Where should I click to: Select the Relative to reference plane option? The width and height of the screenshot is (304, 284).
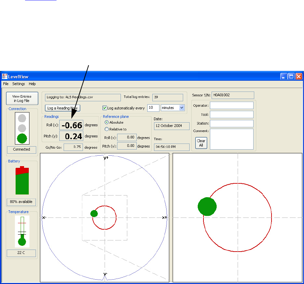point(106,129)
